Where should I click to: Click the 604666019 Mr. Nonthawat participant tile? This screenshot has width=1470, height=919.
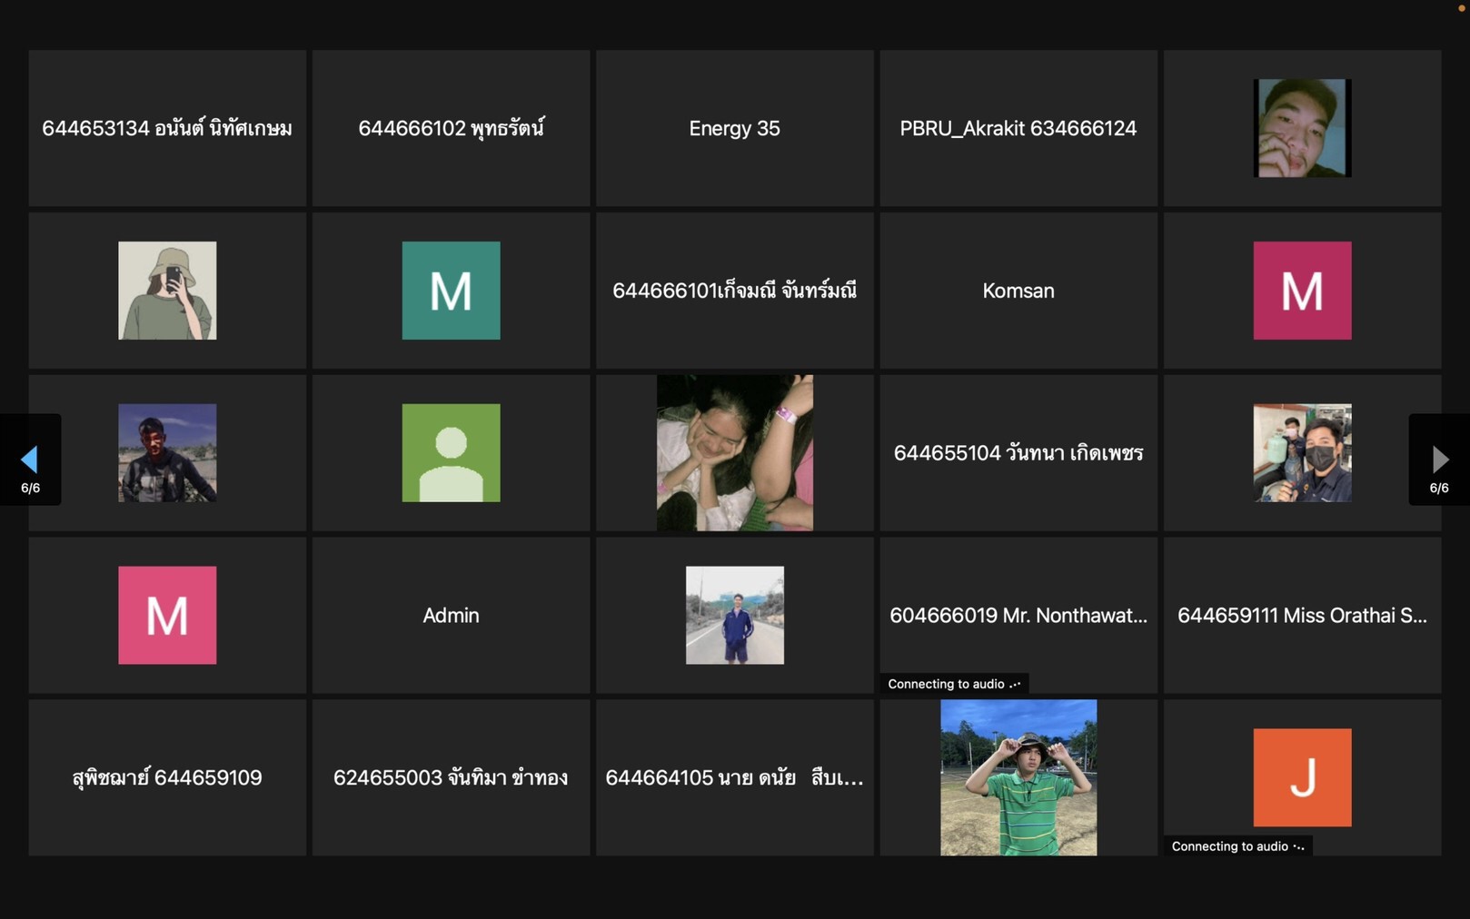(1018, 616)
